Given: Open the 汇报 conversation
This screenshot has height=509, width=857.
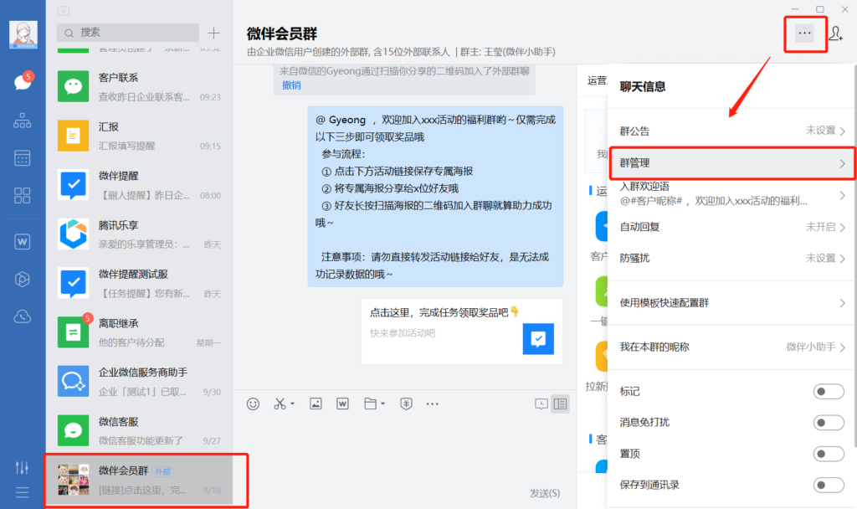Looking at the screenshot, I should (x=140, y=136).
